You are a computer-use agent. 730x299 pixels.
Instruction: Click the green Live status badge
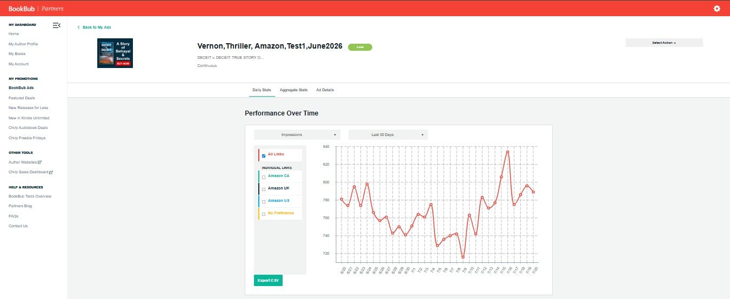click(x=360, y=47)
